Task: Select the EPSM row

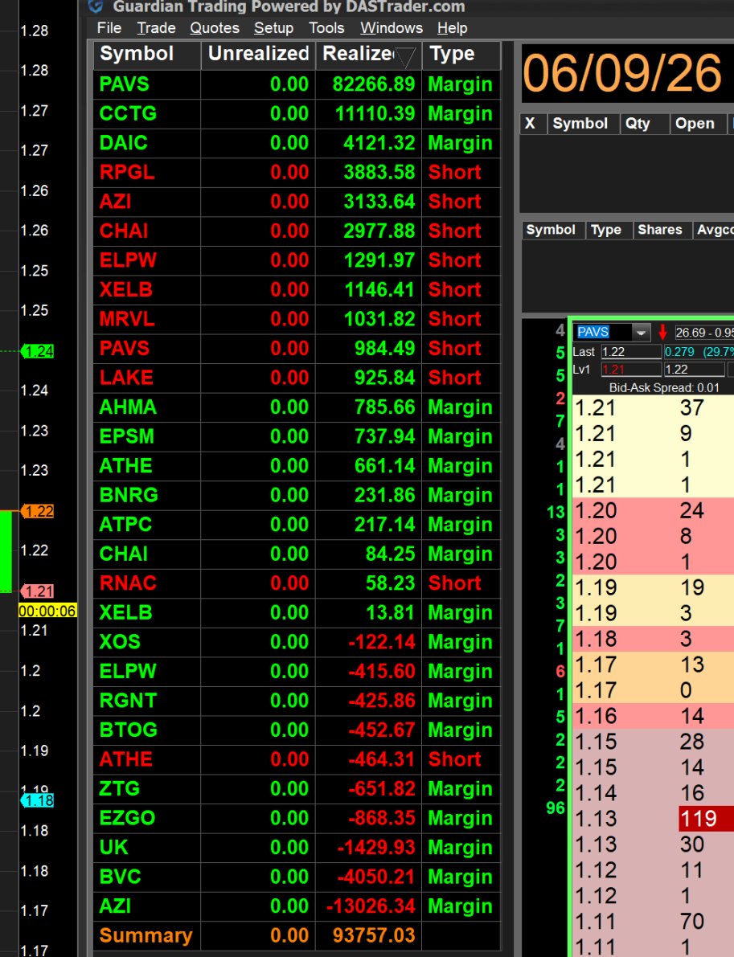Action: tap(297, 436)
